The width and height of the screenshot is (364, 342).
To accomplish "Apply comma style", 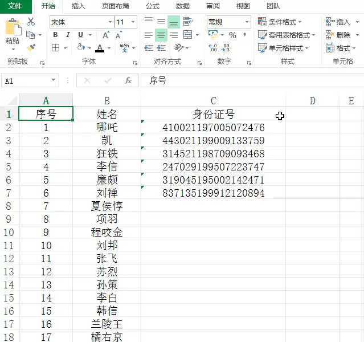I will tap(244, 35).
